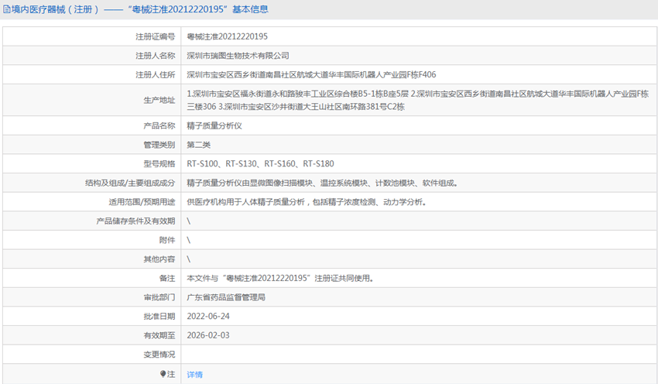
Task: Select the remark text 本文件与…注册证共同使用
Action: tap(280, 278)
